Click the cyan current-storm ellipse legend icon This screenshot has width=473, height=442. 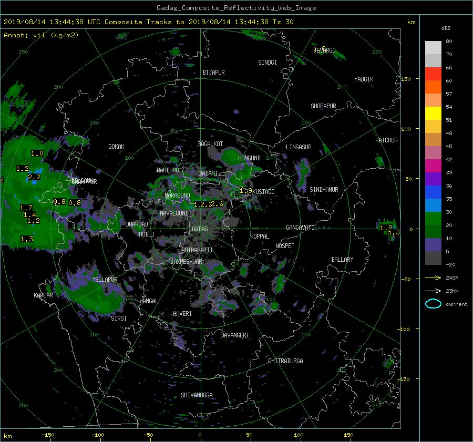click(433, 304)
